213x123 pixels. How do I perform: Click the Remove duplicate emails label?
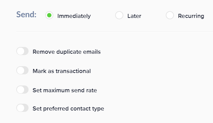(67, 52)
